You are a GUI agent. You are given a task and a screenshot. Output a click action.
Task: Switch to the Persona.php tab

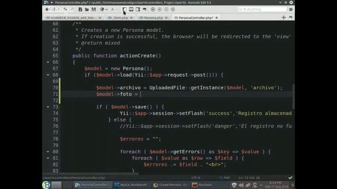tap(153, 18)
